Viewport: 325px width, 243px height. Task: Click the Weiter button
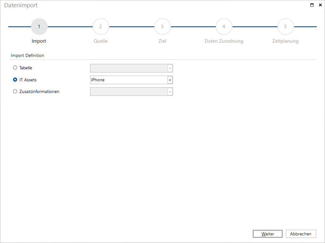tap(268, 234)
